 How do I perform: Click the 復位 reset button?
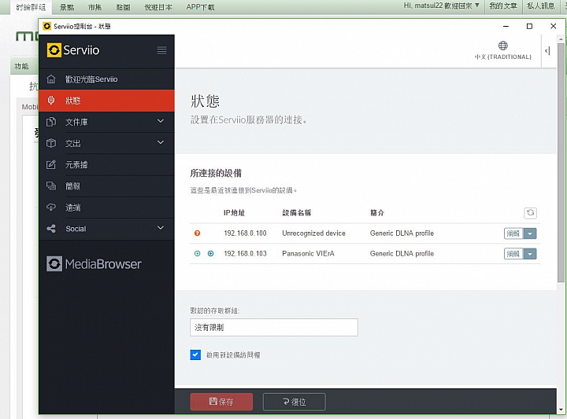(x=295, y=402)
